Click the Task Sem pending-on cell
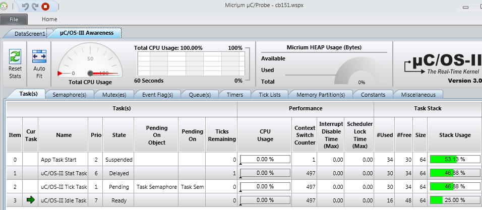 [192, 187]
